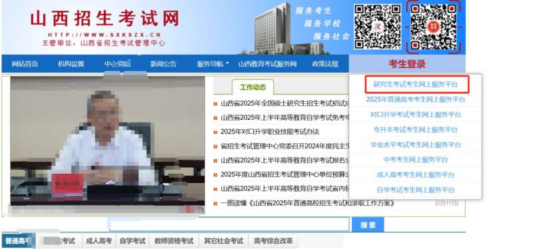
Task: Open 山西教育考试服务网 nav link
Action: 267,64
